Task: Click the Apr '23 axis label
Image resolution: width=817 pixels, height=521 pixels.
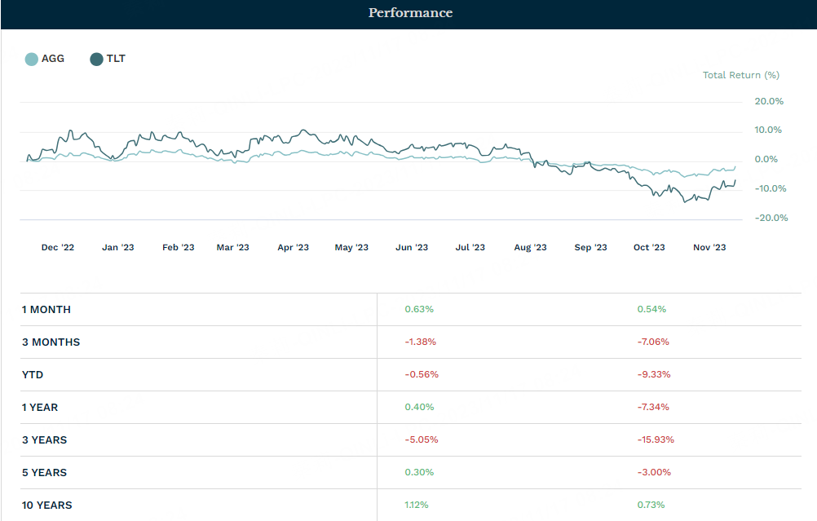Action: [293, 248]
